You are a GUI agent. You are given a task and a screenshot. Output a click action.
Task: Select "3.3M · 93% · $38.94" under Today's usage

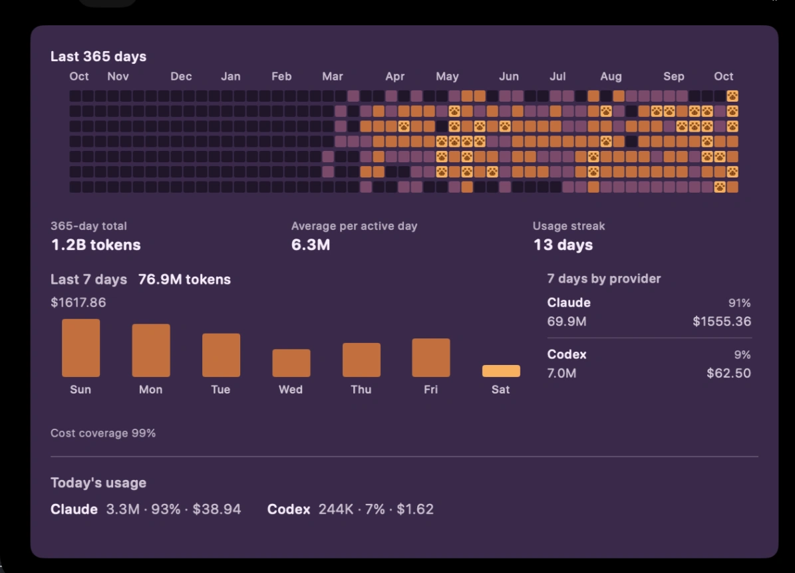[174, 509]
